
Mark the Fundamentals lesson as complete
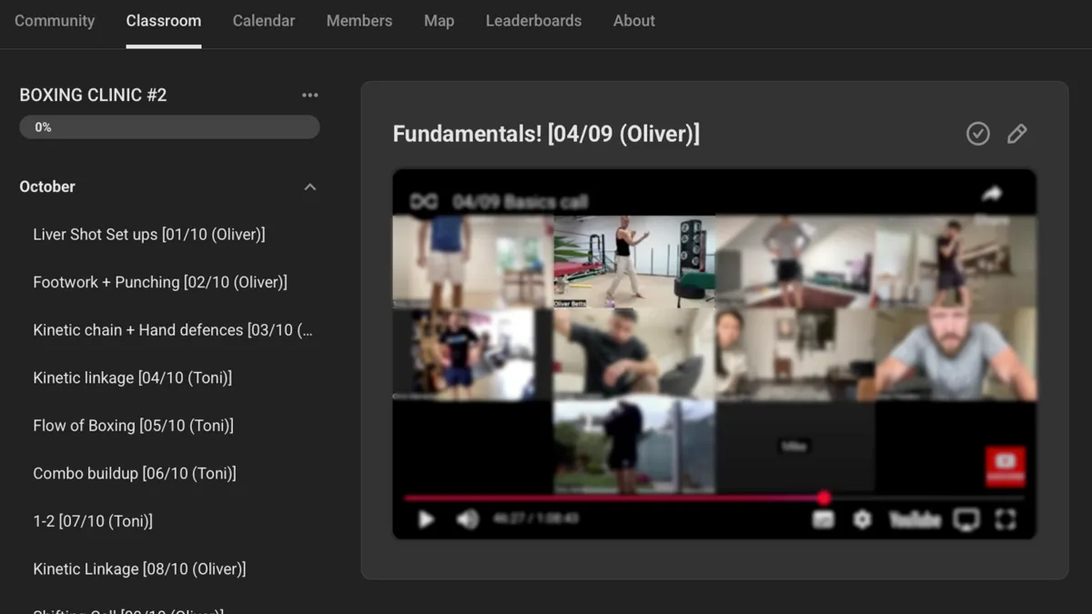[977, 134]
